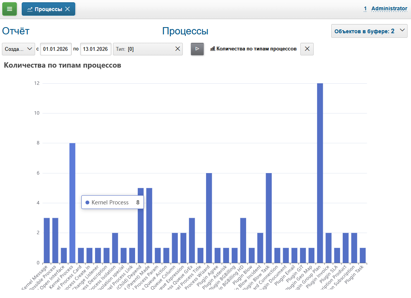This screenshot has height=298, width=411.
Task: Click the tallest Plugin Group Plan bar
Action: [x=320, y=172]
